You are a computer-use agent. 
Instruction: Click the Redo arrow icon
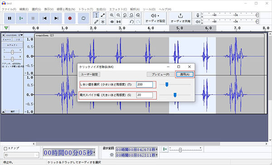[138, 22]
